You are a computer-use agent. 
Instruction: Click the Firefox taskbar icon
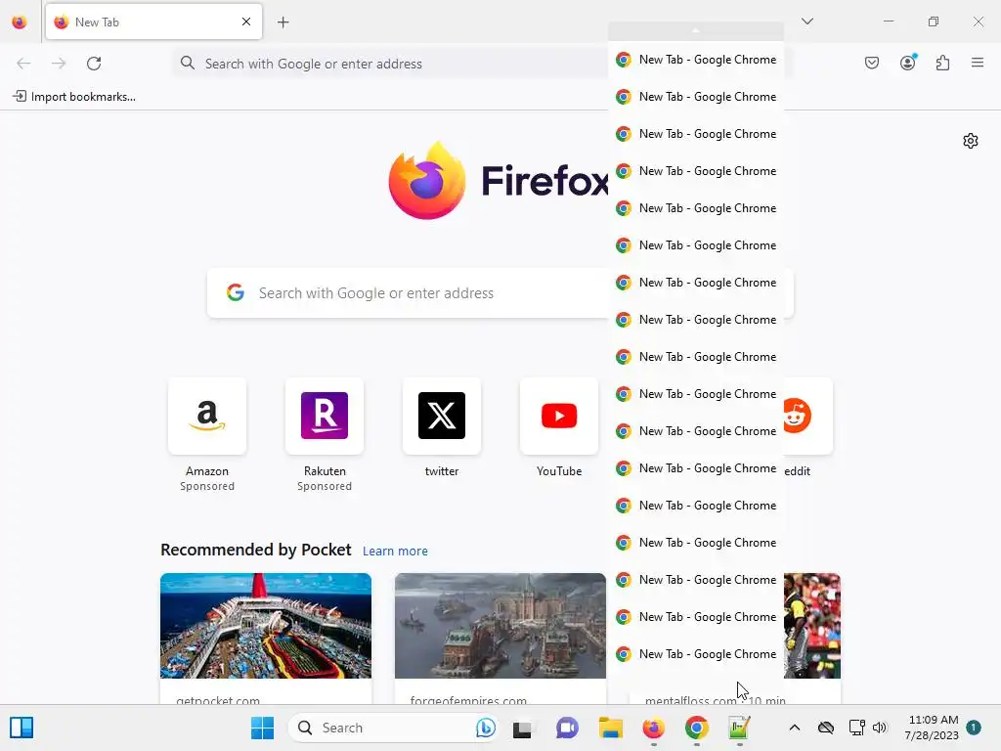[653, 728]
